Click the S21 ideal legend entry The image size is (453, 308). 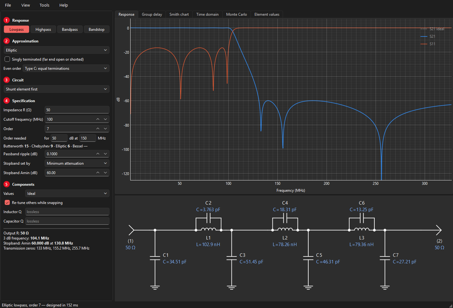[433, 29]
